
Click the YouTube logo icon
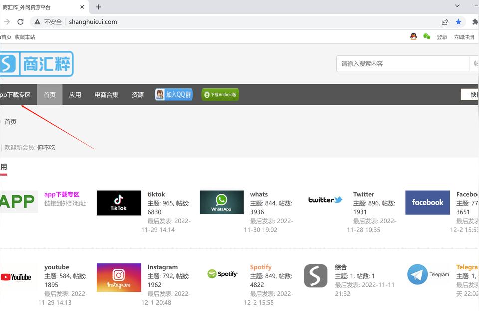16,277
